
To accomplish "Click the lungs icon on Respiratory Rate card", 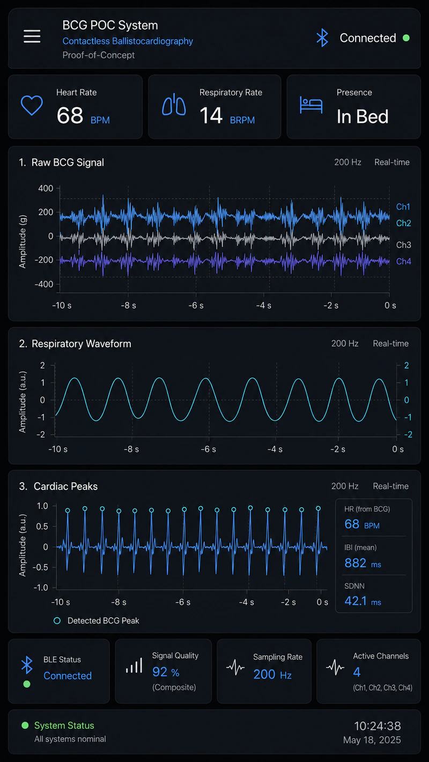I will point(173,105).
